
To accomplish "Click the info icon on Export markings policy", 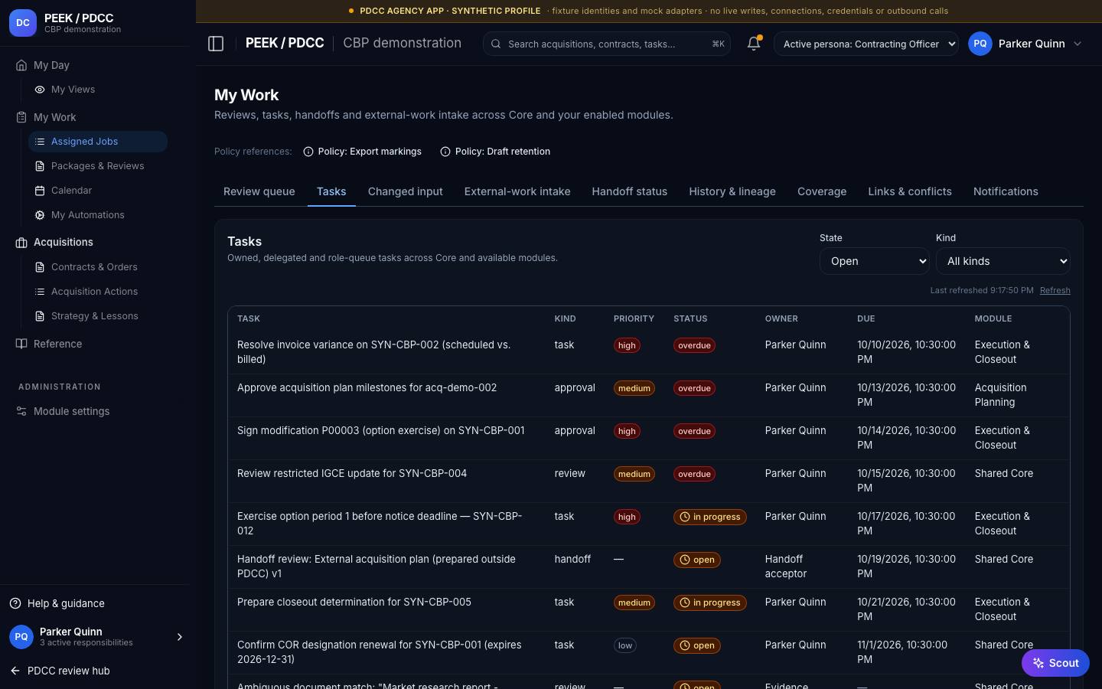I will pyautogui.click(x=308, y=152).
